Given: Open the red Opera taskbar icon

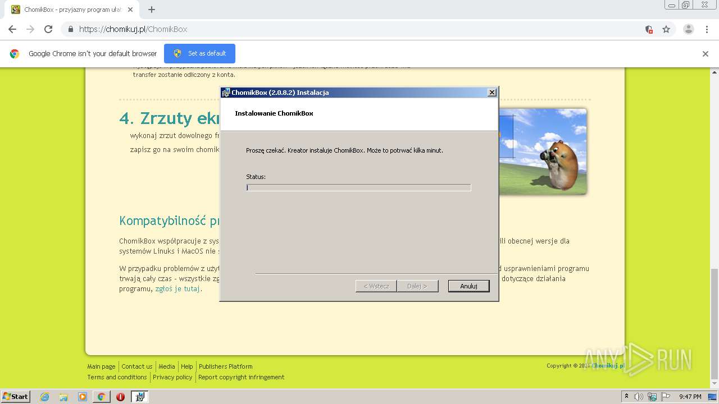Looking at the screenshot, I should tap(120, 397).
